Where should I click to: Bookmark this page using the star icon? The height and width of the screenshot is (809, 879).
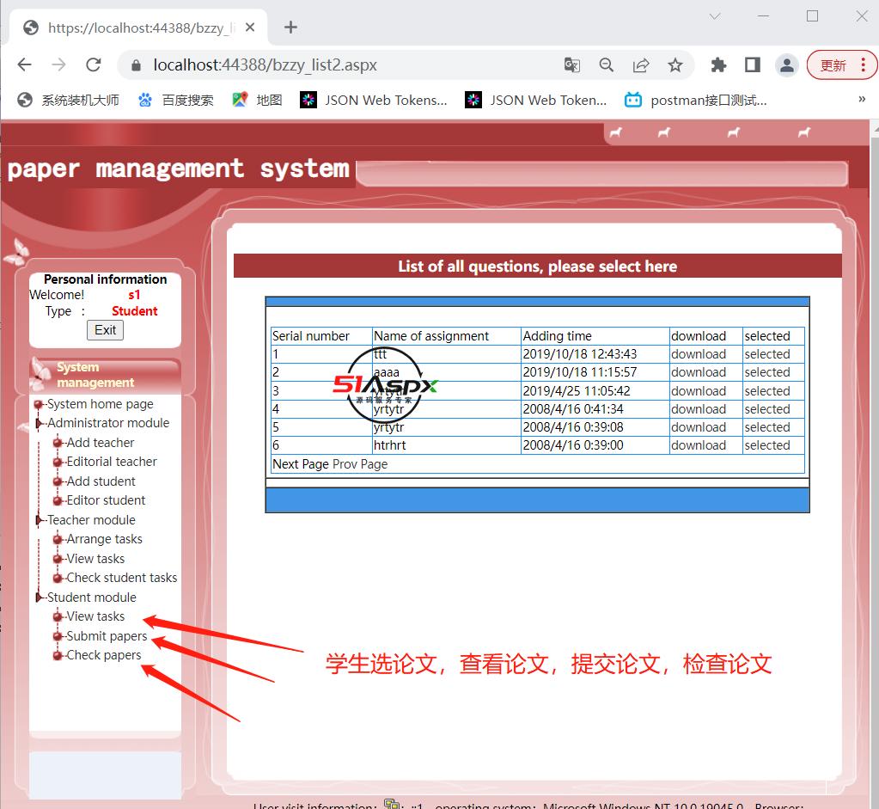pyautogui.click(x=675, y=64)
